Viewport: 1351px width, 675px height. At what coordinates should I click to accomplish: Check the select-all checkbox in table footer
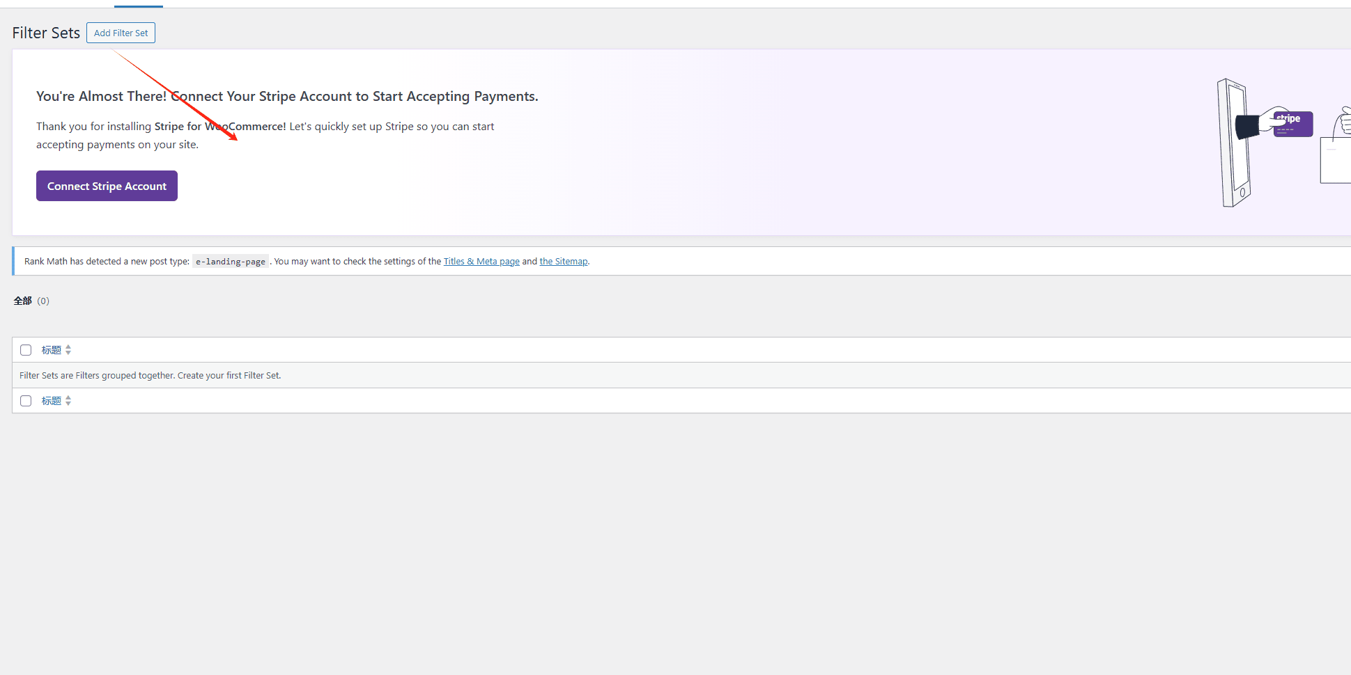pyautogui.click(x=26, y=401)
